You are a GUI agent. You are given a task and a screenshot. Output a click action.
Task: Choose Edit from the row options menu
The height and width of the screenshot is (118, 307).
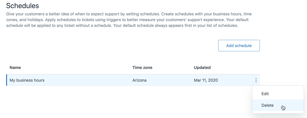coord(265,94)
